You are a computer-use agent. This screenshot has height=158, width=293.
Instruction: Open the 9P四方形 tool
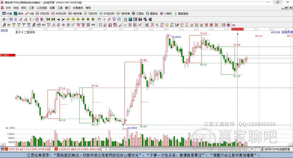59,14
